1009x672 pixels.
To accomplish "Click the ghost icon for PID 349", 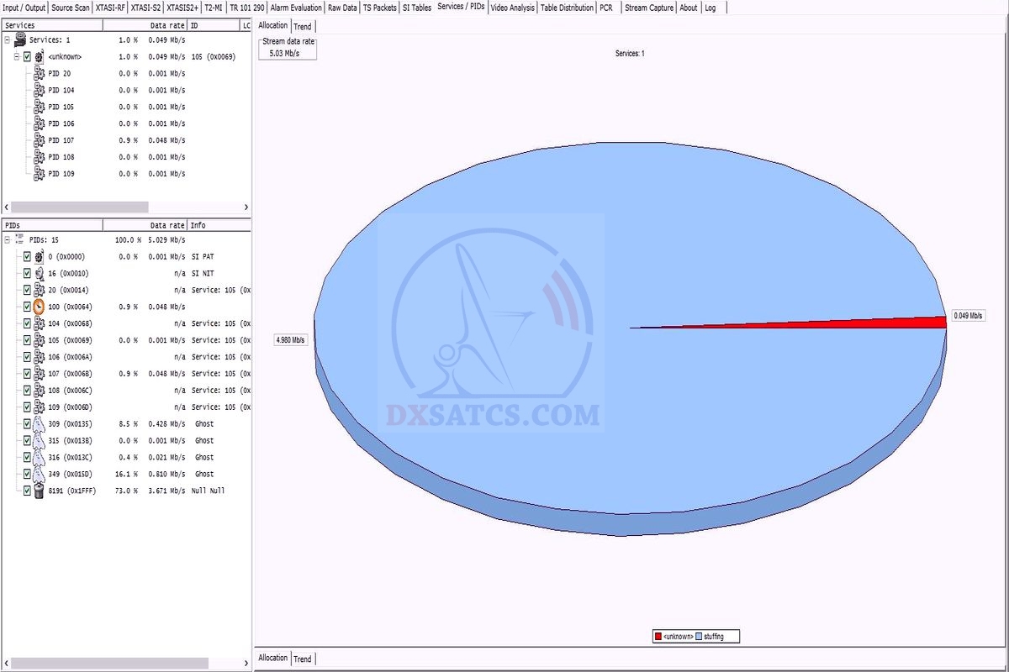I will tap(39, 474).
